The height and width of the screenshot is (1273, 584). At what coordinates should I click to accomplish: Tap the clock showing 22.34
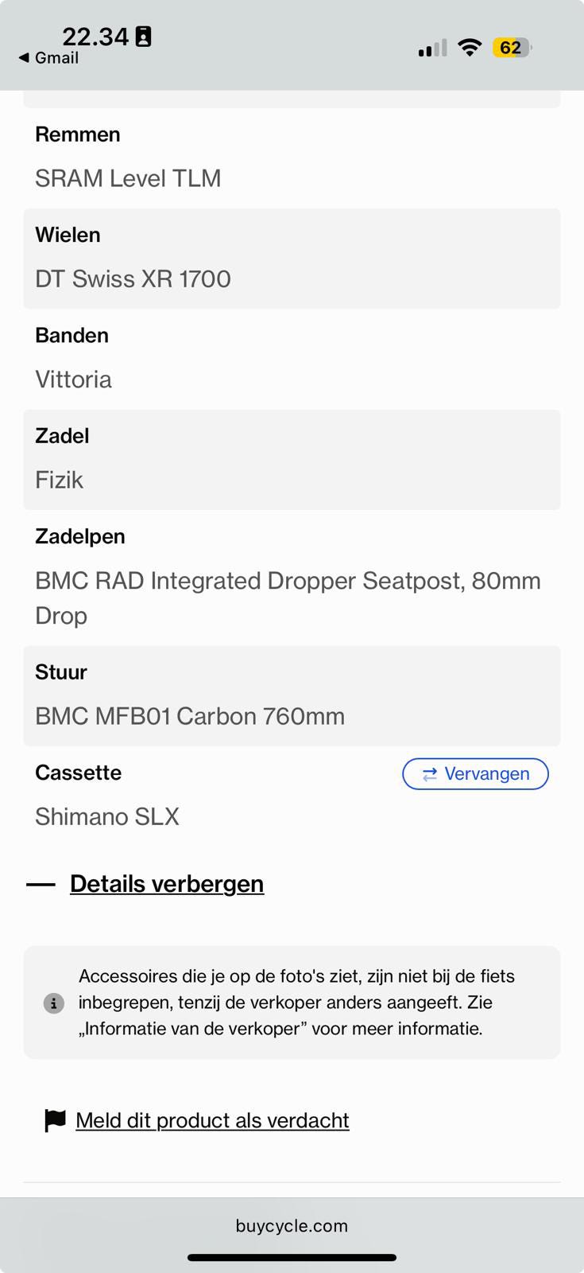pos(95,37)
